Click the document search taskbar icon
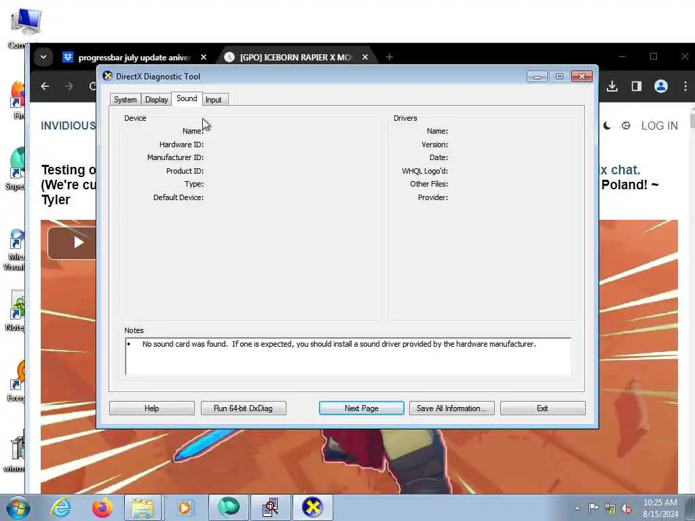695x521 pixels. point(270,507)
